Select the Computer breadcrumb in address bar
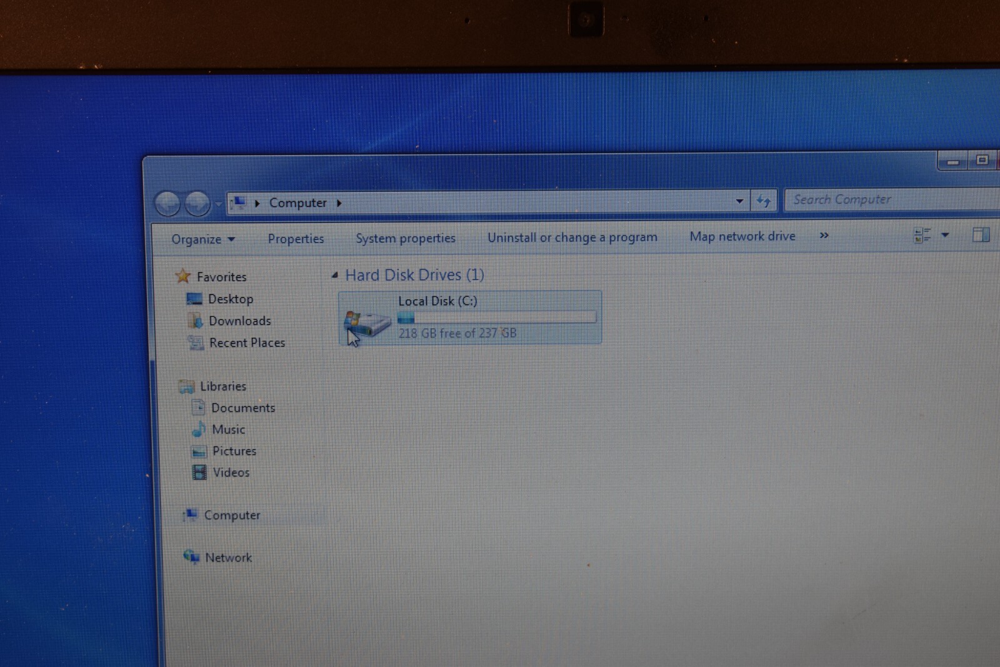 click(297, 203)
